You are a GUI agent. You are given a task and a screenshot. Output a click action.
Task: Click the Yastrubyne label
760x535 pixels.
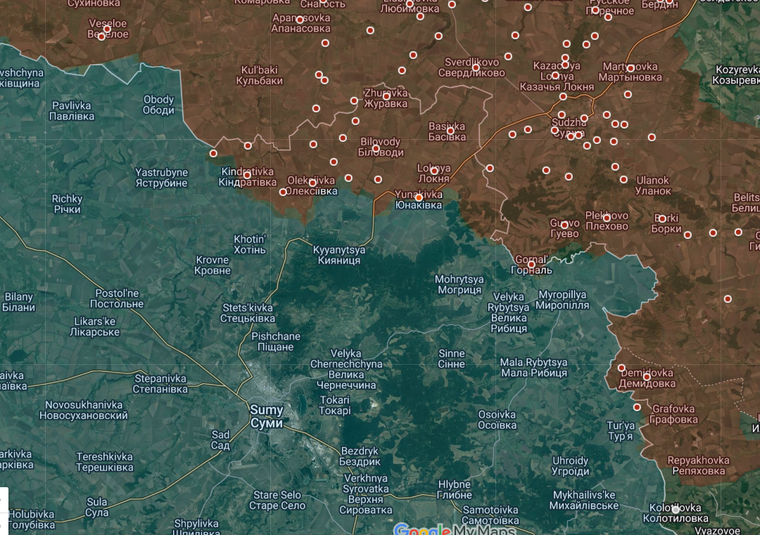pos(161,178)
